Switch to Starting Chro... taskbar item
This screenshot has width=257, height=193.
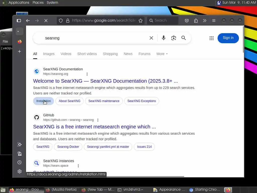(x=205, y=190)
